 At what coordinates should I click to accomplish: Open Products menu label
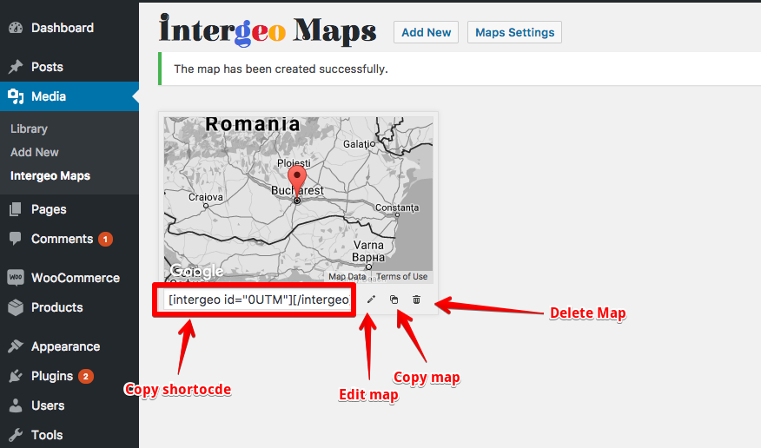(57, 307)
